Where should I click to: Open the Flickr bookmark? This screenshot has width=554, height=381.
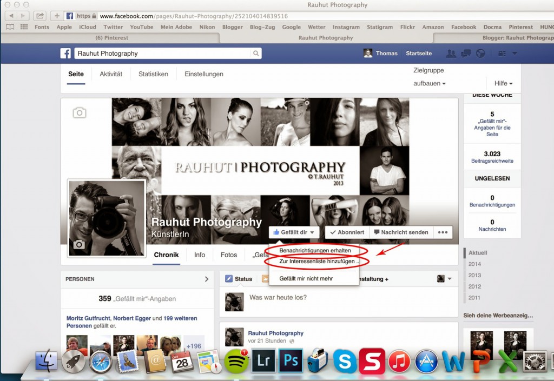[x=407, y=27]
